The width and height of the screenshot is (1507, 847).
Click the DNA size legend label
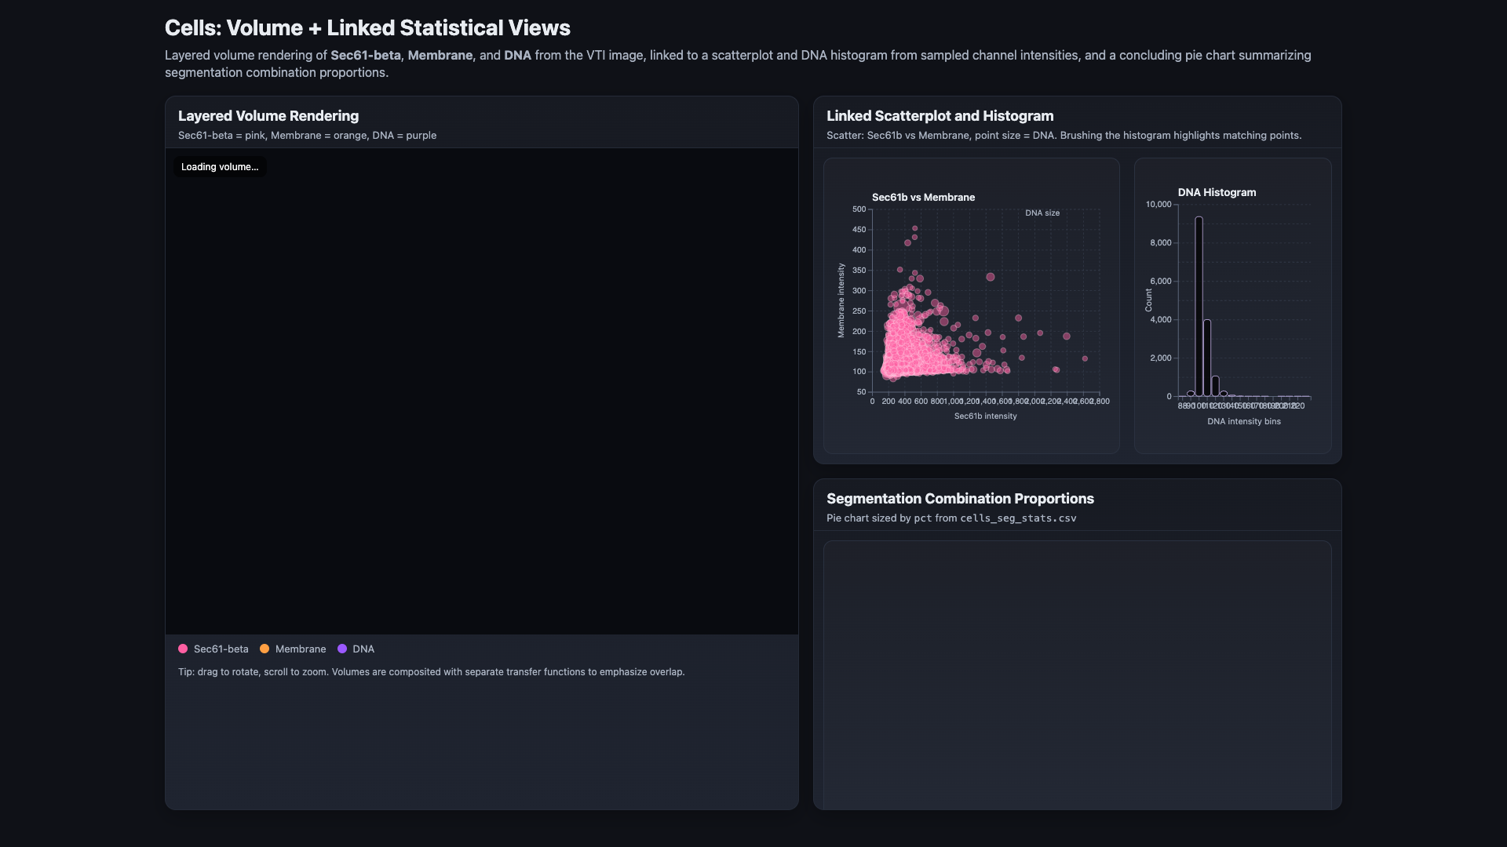(1042, 213)
